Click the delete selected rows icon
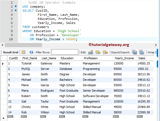The width and height of the screenshot is (160, 121). (105, 52)
